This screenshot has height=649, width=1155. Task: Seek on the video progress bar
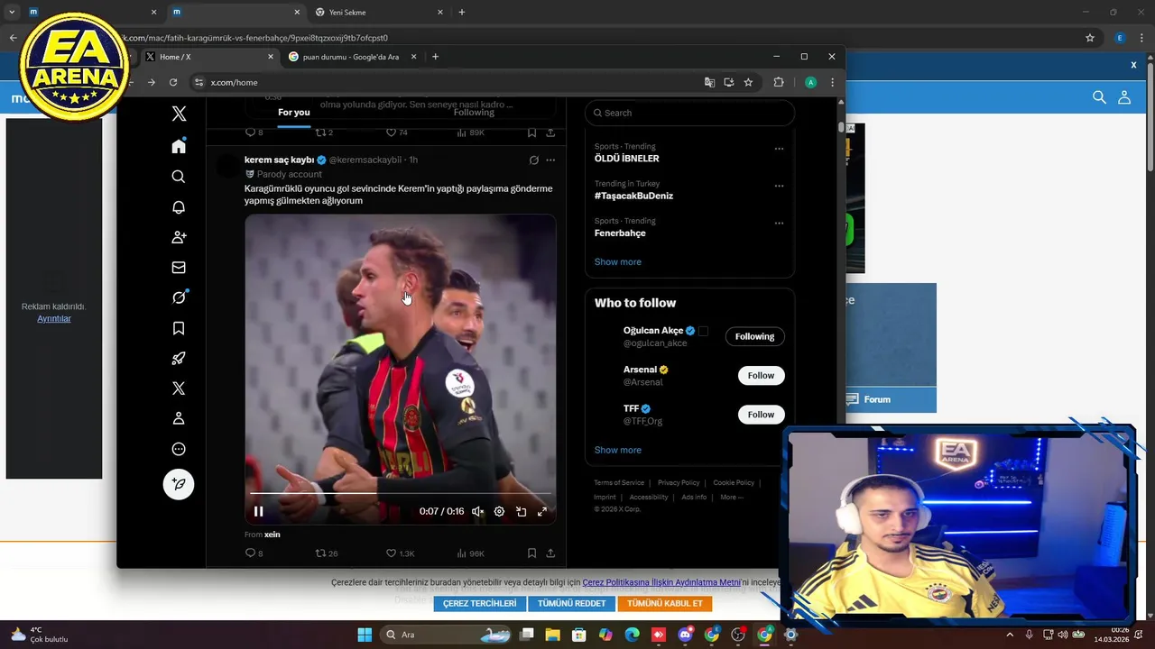coord(400,494)
